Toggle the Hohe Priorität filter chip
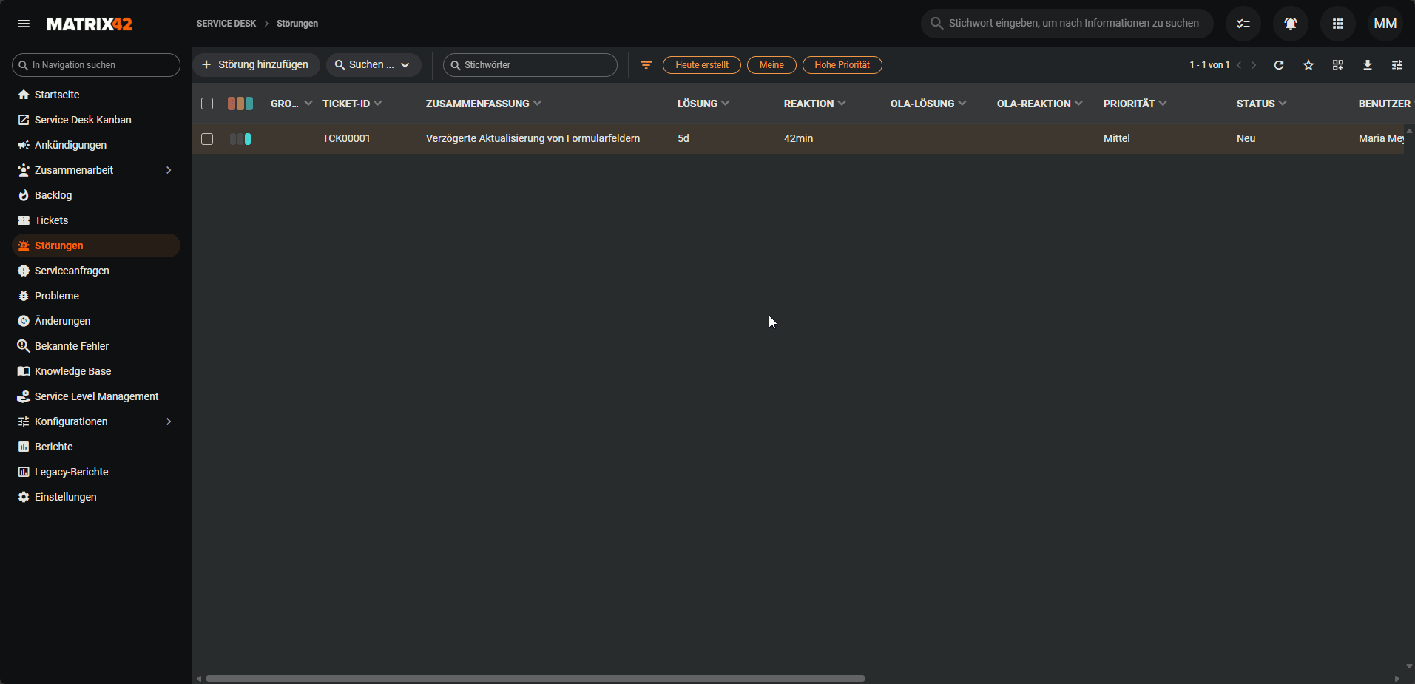 tap(842, 65)
